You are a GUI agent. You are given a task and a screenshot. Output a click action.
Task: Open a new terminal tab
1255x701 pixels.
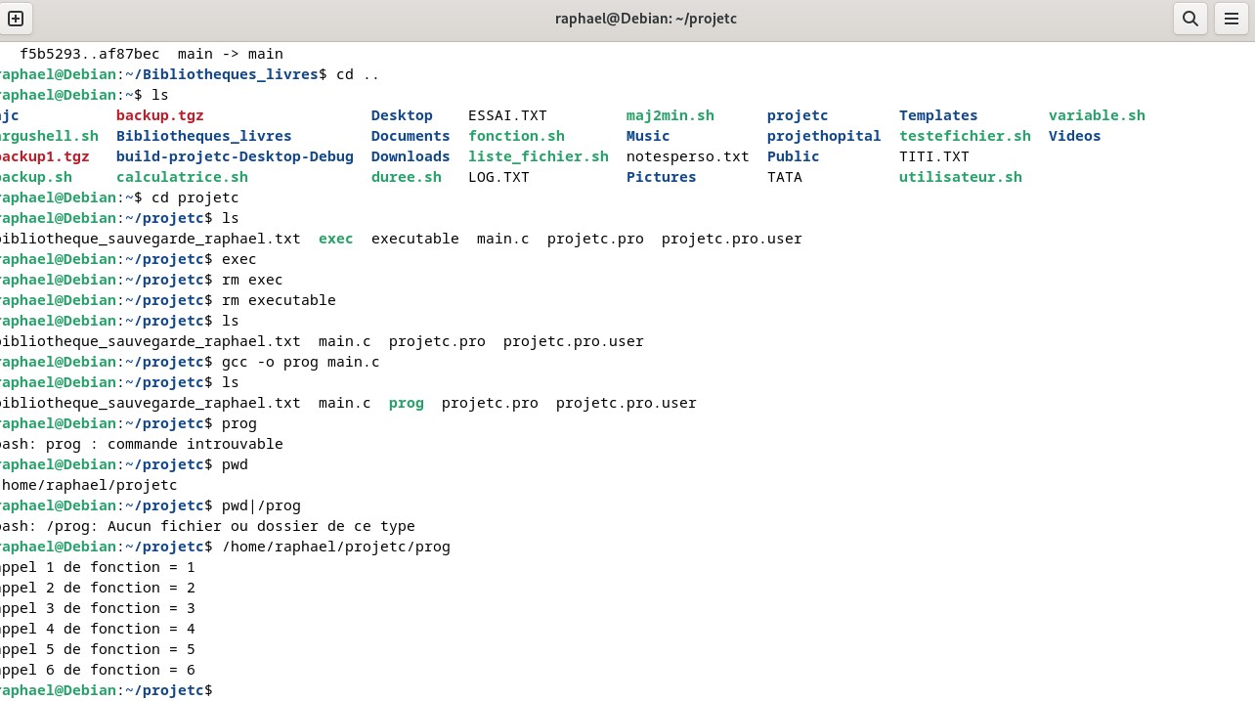tap(16, 19)
